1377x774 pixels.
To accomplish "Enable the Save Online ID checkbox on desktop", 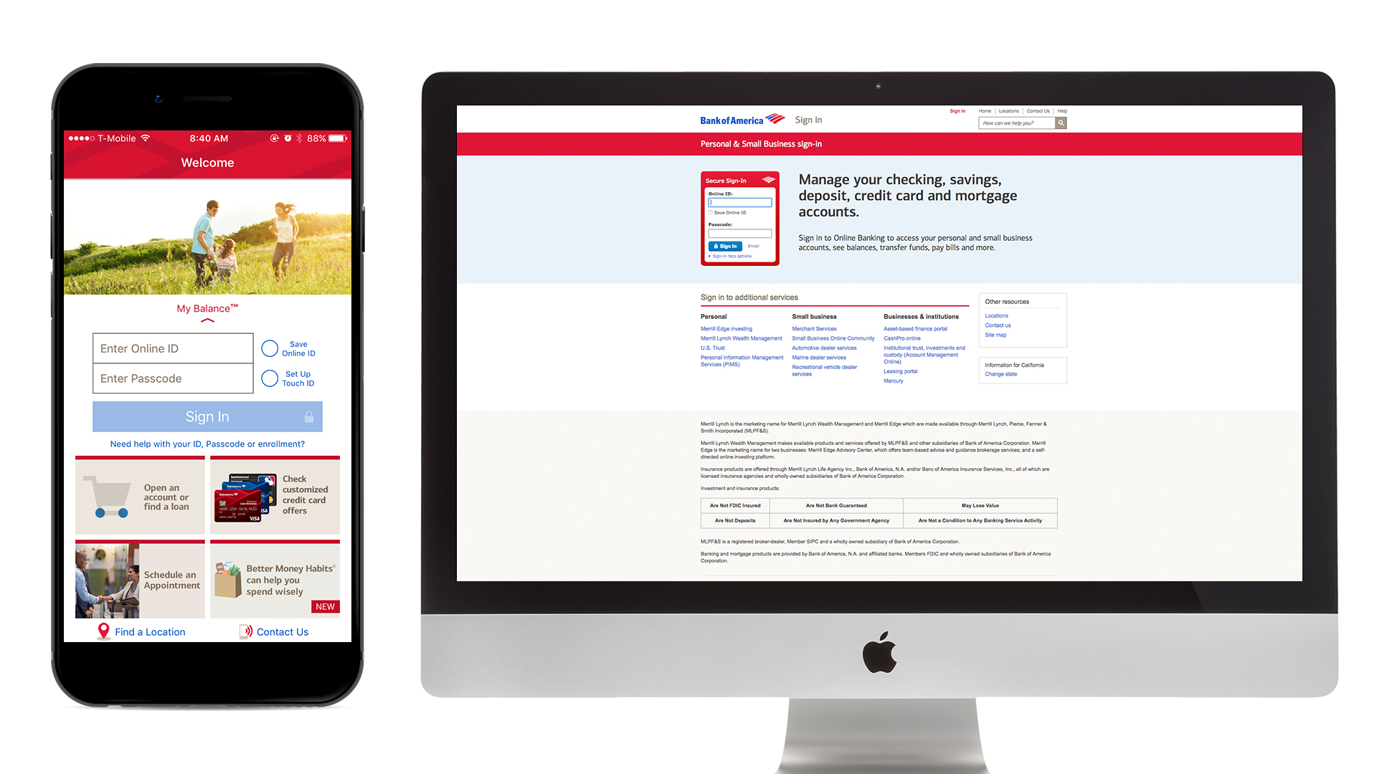I will (711, 211).
